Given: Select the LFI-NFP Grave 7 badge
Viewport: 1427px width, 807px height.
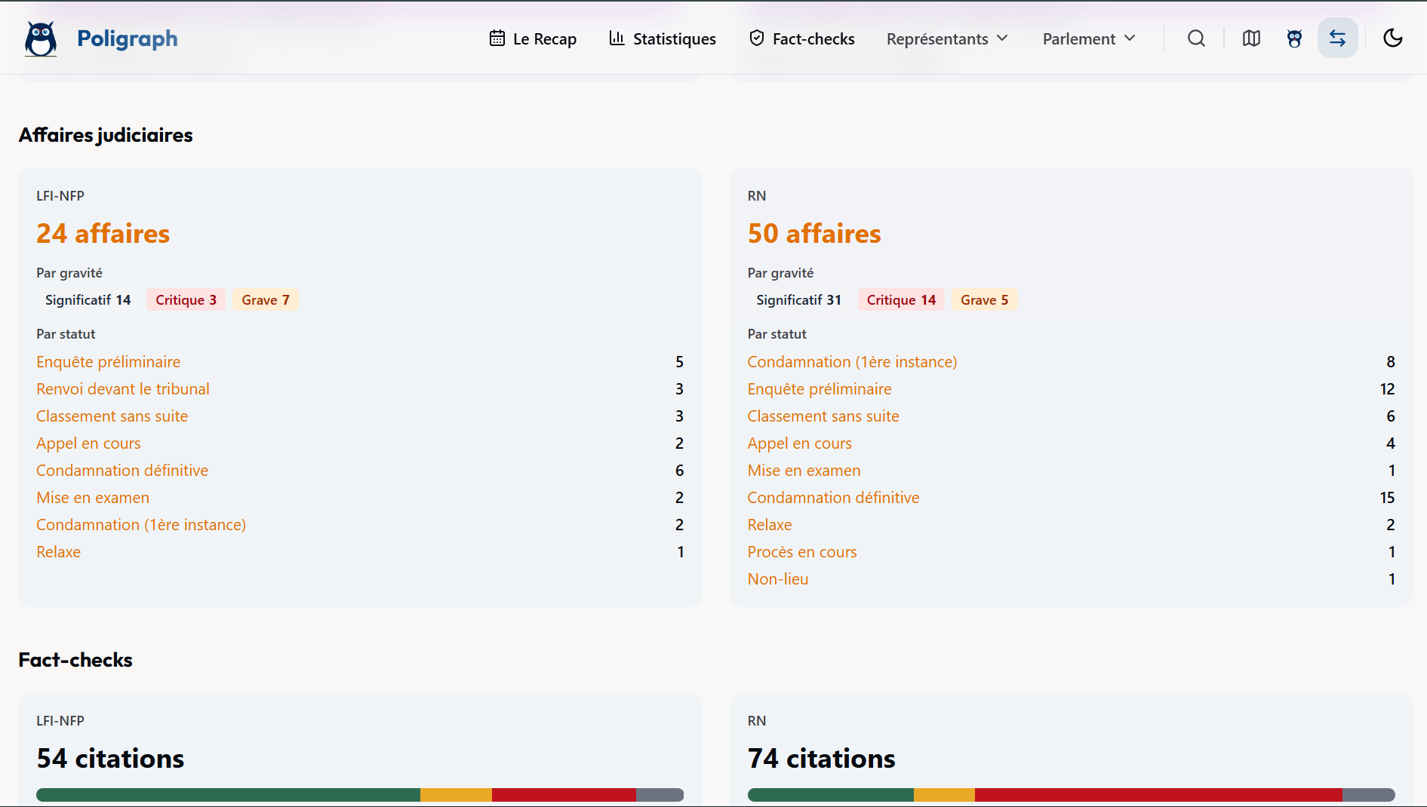Looking at the screenshot, I should [x=265, y=300].
